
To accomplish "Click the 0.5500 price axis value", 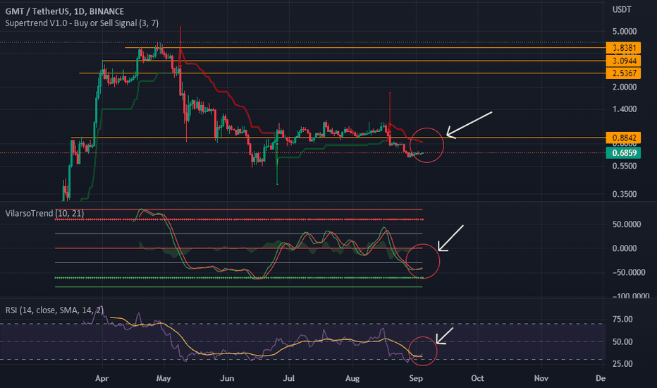I will tap(625, 166).
